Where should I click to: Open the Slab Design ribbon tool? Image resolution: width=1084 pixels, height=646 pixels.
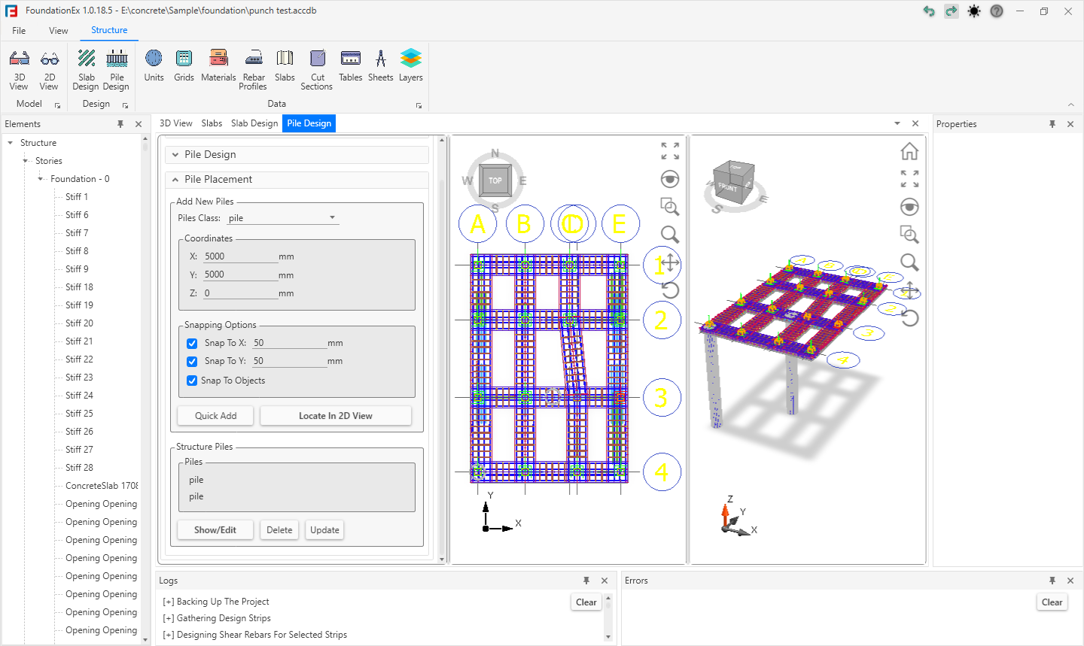[x=86, y=68]
